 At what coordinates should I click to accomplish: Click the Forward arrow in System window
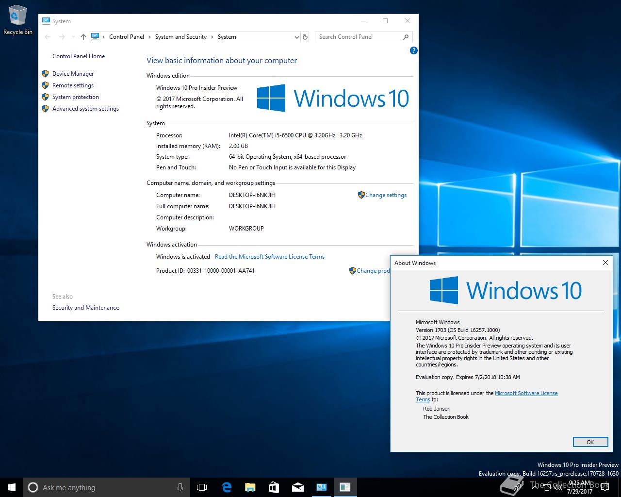click(x=62, y=37)
